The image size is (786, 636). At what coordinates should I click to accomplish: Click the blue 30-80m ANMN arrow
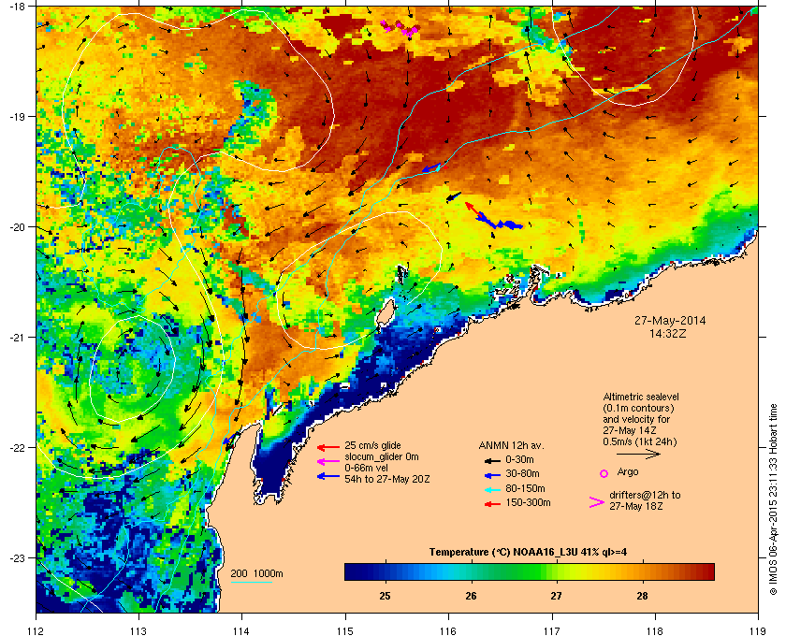pyautogui.click(x=492, y=475)
